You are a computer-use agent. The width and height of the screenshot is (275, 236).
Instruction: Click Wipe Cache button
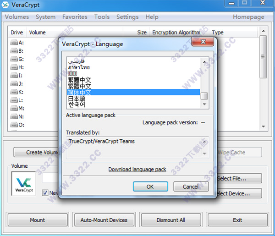click(240, 152)
